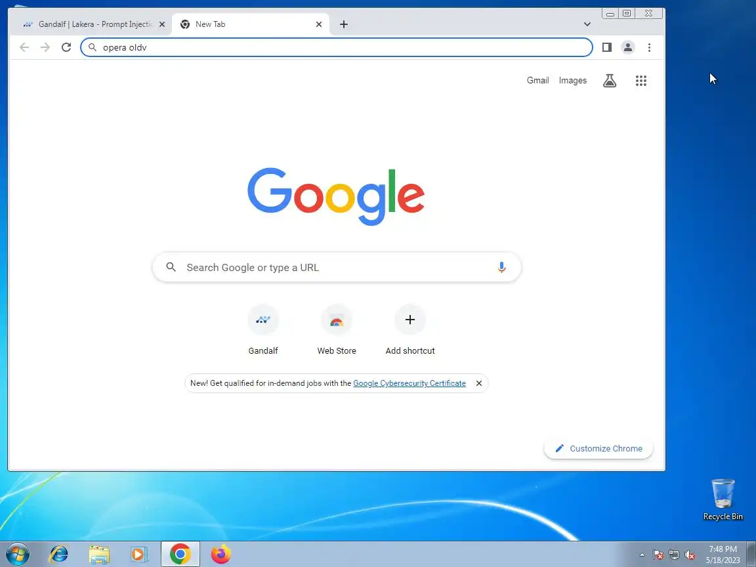
Task: Click the Customize Chrome button
Action: coord(598,448)
